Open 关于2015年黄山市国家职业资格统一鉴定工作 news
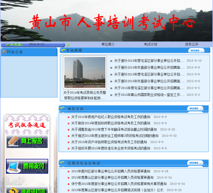The height and width of the screenshot is (193, 213). point(149,95)
